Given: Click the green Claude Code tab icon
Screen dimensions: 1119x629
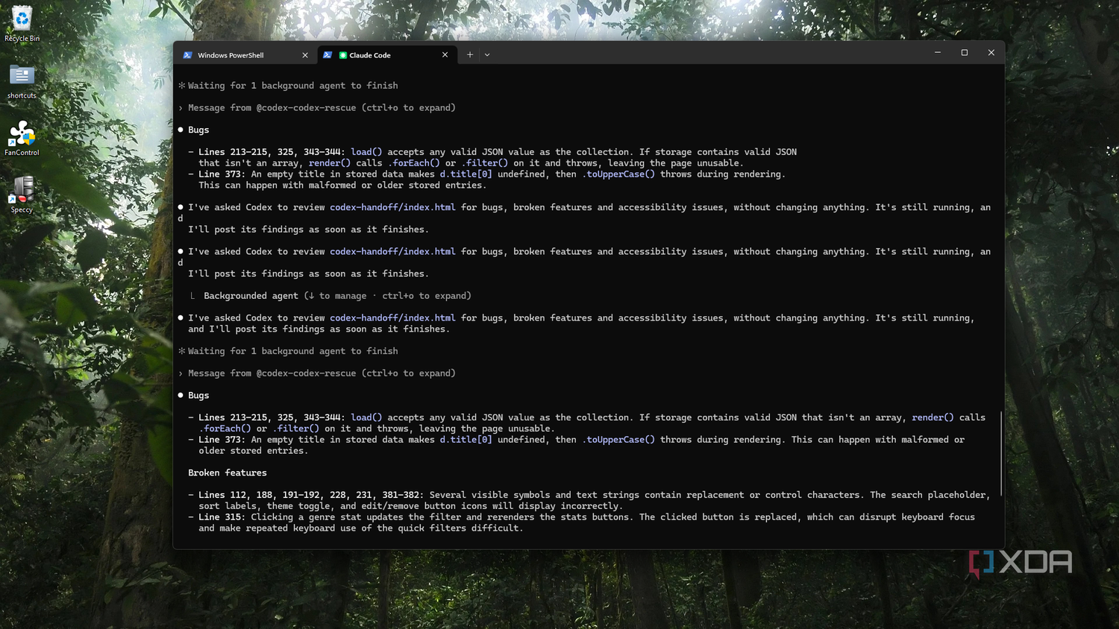Looking at the screenshot, I should pyautogui.click(x=343, y=55).
